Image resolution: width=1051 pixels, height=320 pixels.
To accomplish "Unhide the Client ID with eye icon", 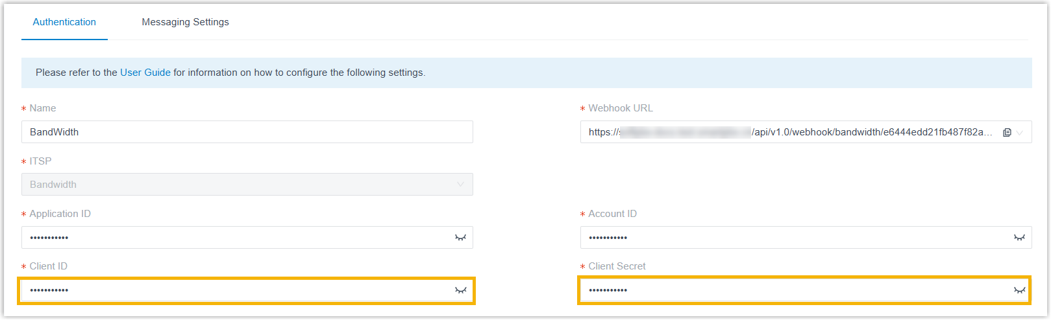I will pyautogui.click(x=461, y=290).
